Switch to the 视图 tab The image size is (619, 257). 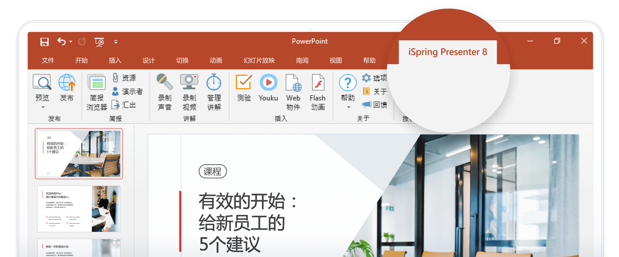[x=336, y=60]
